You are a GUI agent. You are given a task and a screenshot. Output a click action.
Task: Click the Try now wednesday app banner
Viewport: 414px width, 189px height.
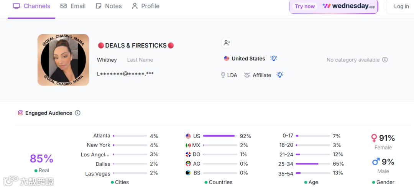333,7
